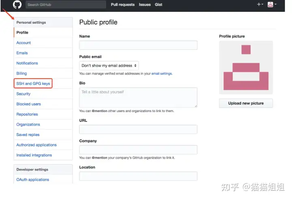Screen dimensions: 292x199
Task: Click Upload new picture button
Action: coord(246,103)
